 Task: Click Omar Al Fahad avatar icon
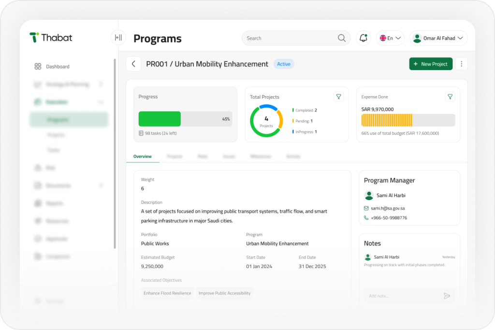(x=417, y=38)
